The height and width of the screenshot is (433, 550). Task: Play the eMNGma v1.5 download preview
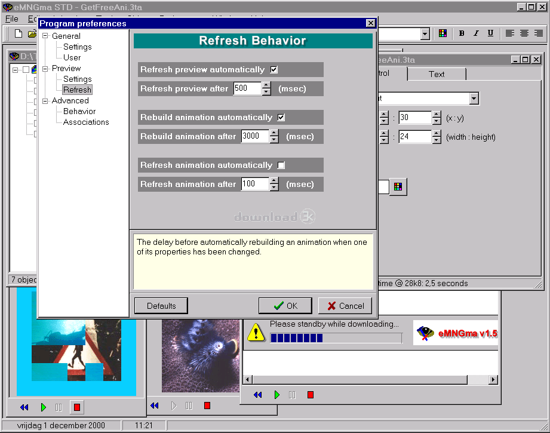click(x=276, y=395)
